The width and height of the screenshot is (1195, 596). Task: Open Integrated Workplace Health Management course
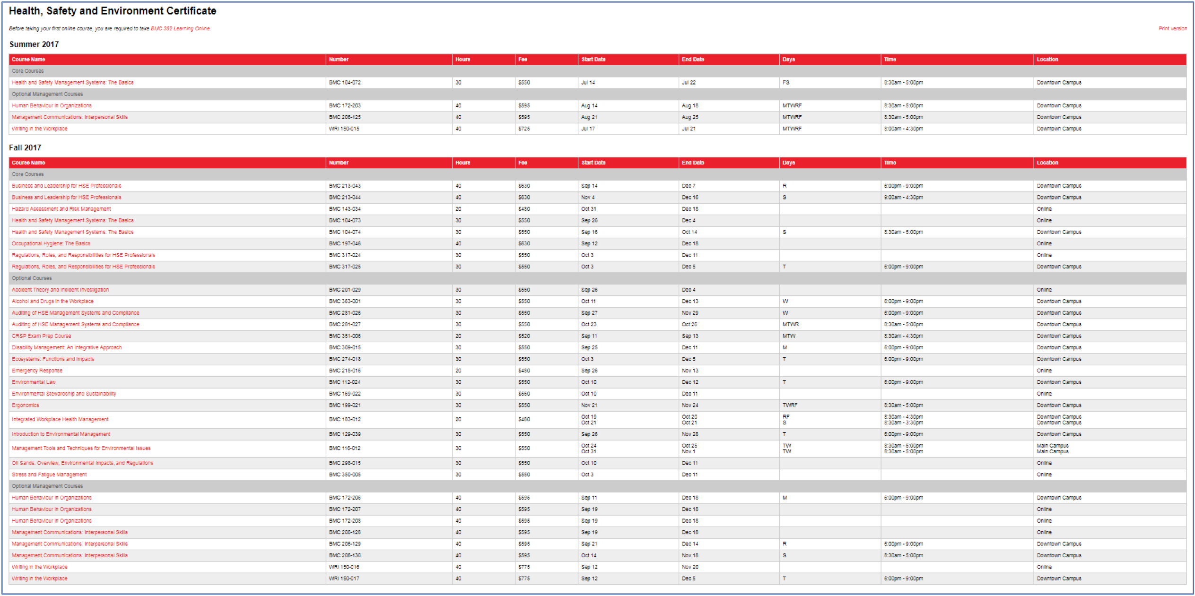click(60, 420)
